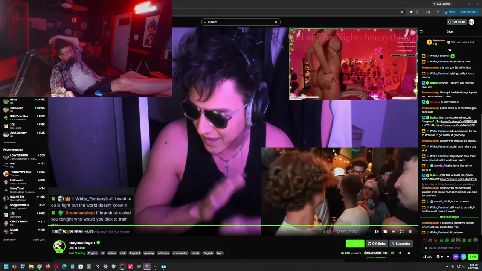Jump to New messages in chat

449,217
